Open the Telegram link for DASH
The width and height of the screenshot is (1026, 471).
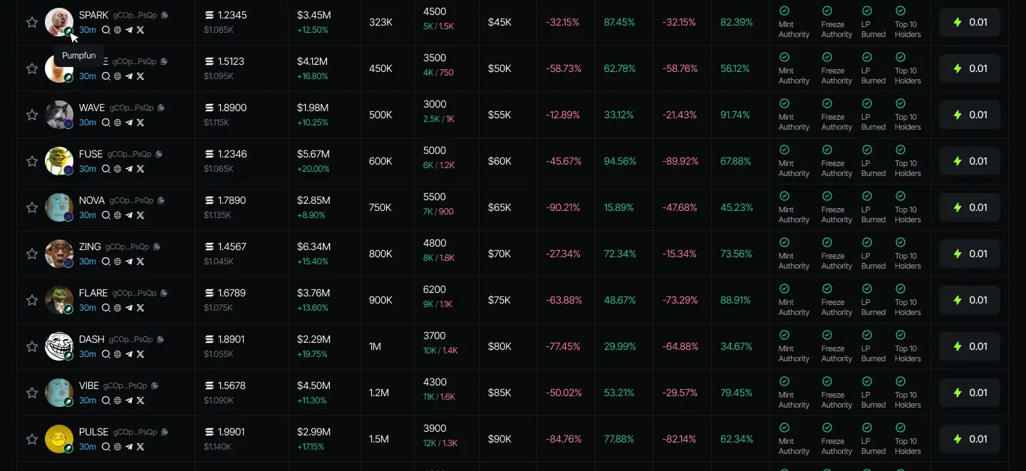(x=129, y=354)
